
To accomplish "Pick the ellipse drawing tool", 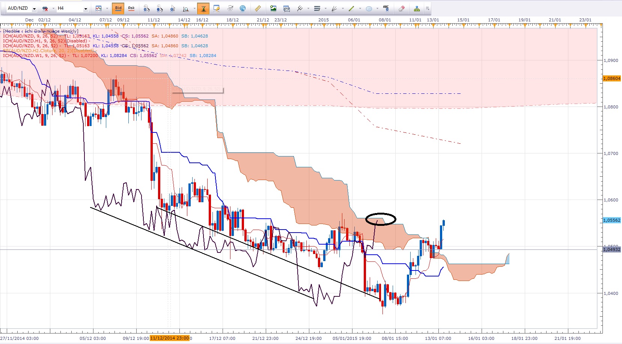I will 369,8.
